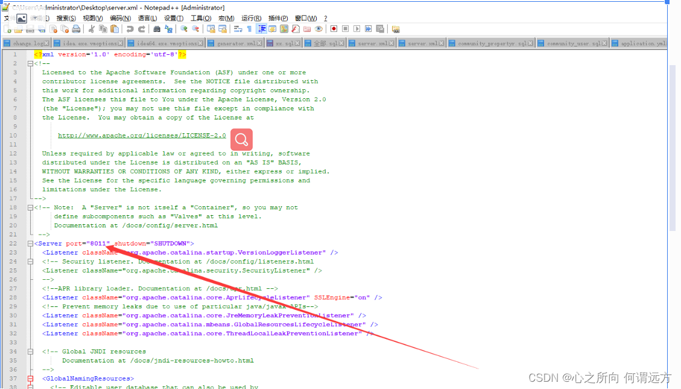681x389 pixels.
Task: Run macro multiple times icon
Action: 369,29
